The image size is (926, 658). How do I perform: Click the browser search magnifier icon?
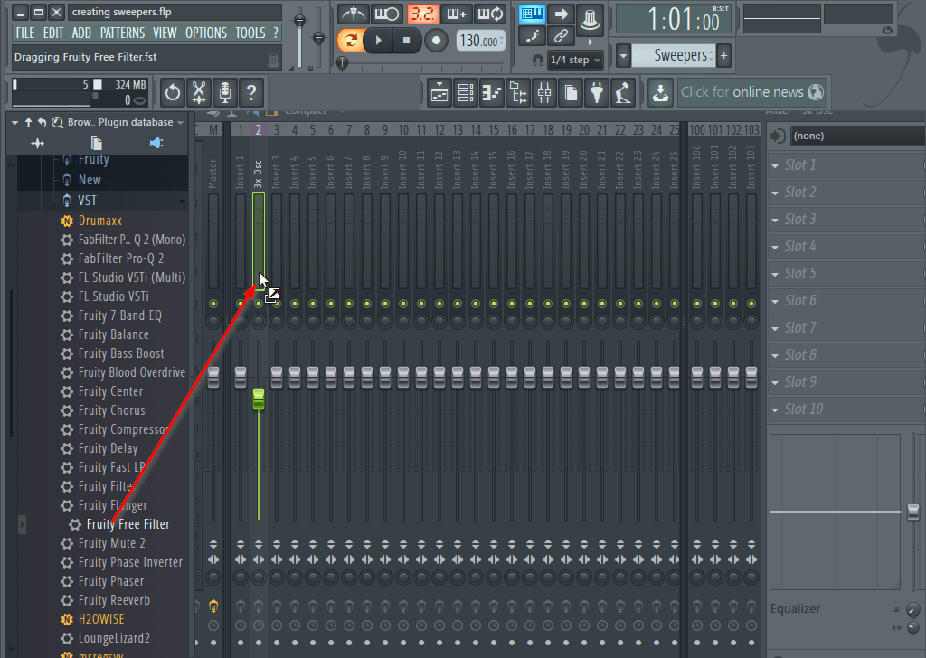57,122
